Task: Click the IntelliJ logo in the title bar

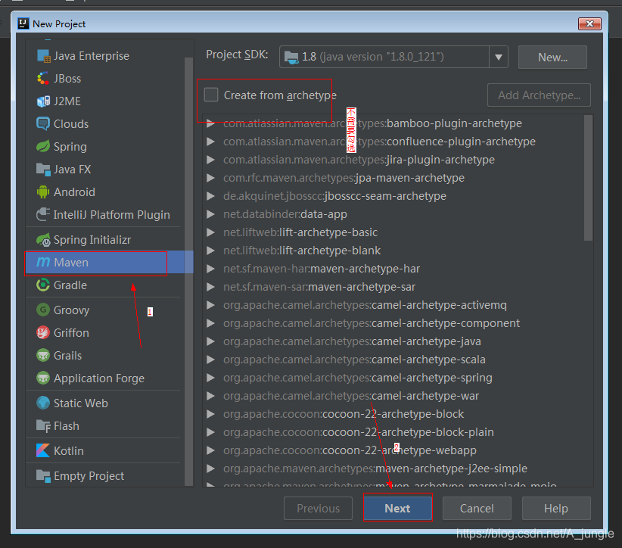Action: [x=23, y=23]
